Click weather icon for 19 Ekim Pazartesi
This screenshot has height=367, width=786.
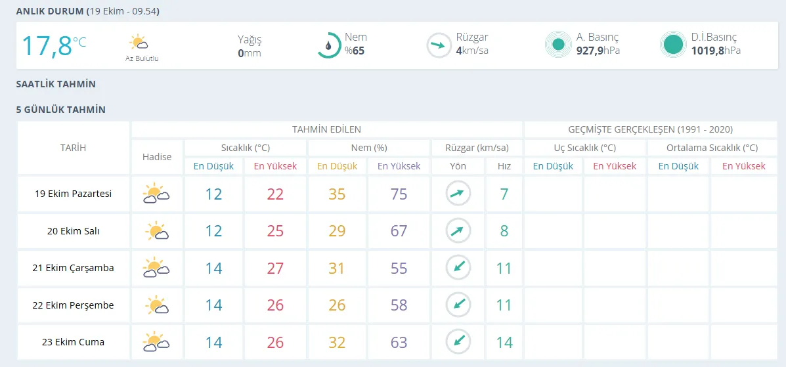click(x=156, y=194)
